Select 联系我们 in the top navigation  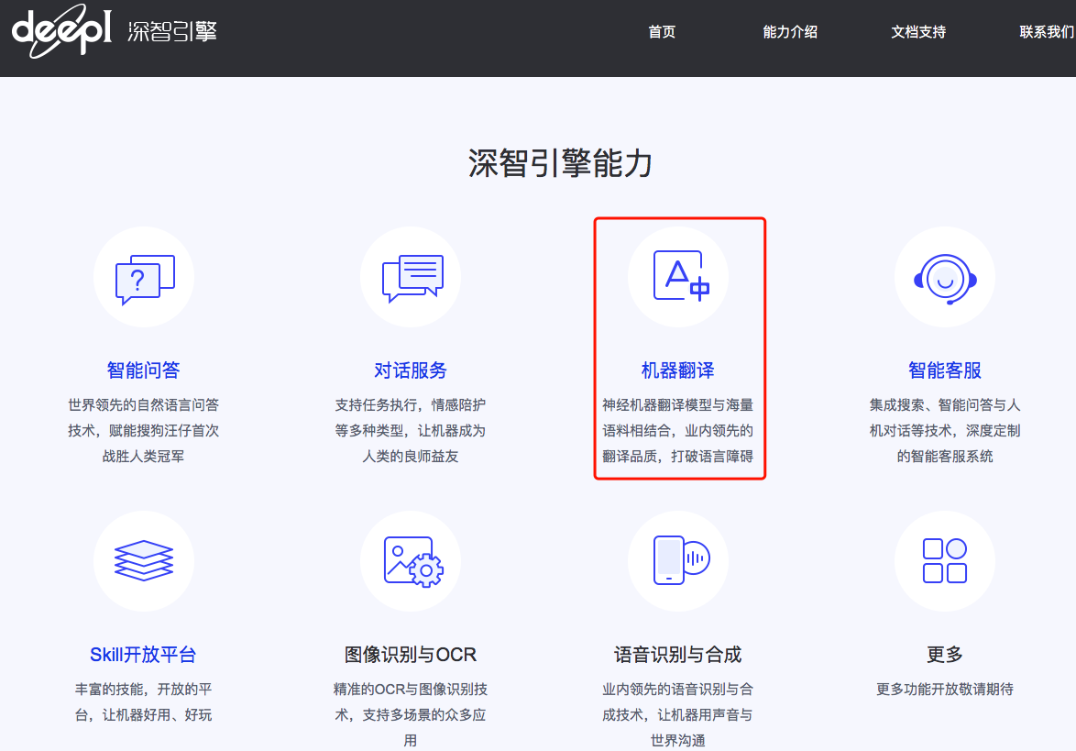point(1047,32)
